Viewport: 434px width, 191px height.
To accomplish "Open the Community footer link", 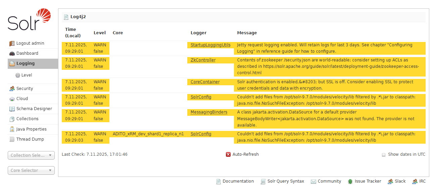I will [326, 181].
